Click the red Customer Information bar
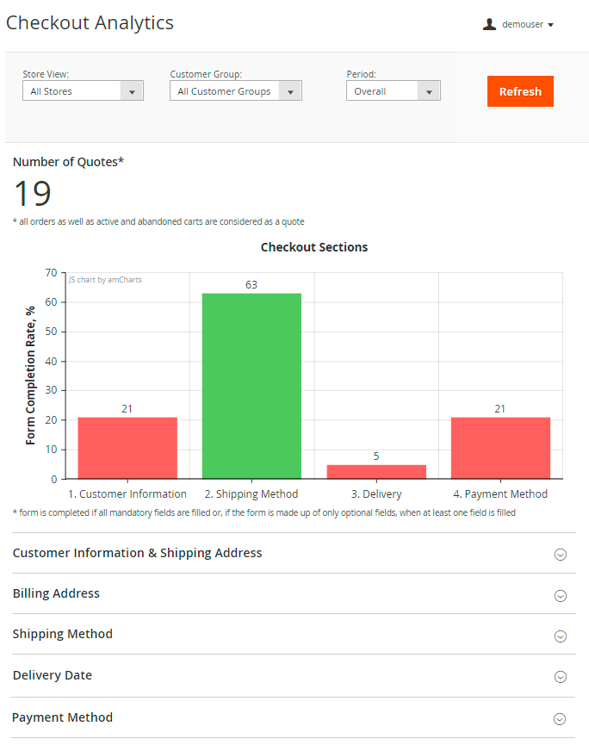Viewport: 589px width, 751px height. point(127,448)
